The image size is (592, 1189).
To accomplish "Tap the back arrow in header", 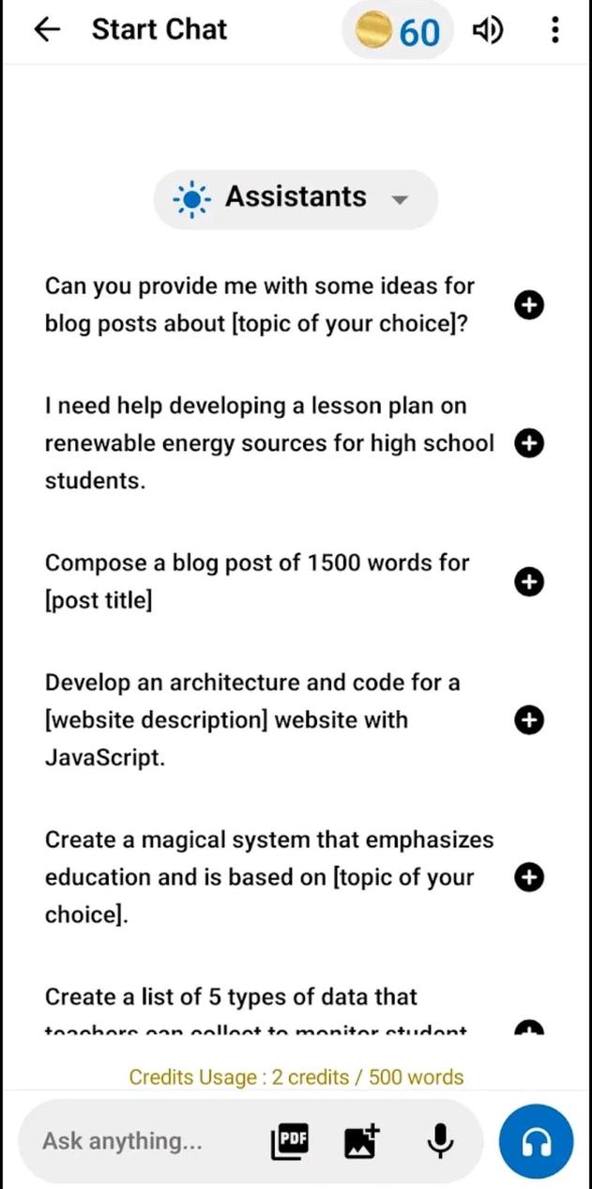I will click(x=46, y=30).
